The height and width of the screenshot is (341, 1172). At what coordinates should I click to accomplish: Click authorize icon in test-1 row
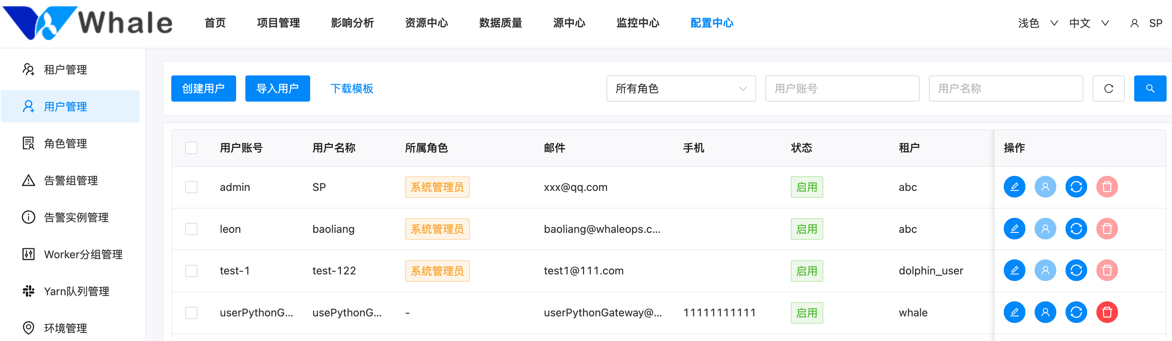pos(1045,271)
